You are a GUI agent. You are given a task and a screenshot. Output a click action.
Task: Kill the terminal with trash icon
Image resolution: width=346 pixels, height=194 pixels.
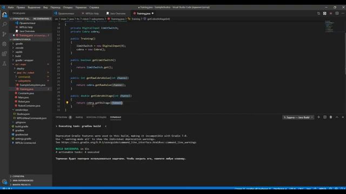coord(331,117)
